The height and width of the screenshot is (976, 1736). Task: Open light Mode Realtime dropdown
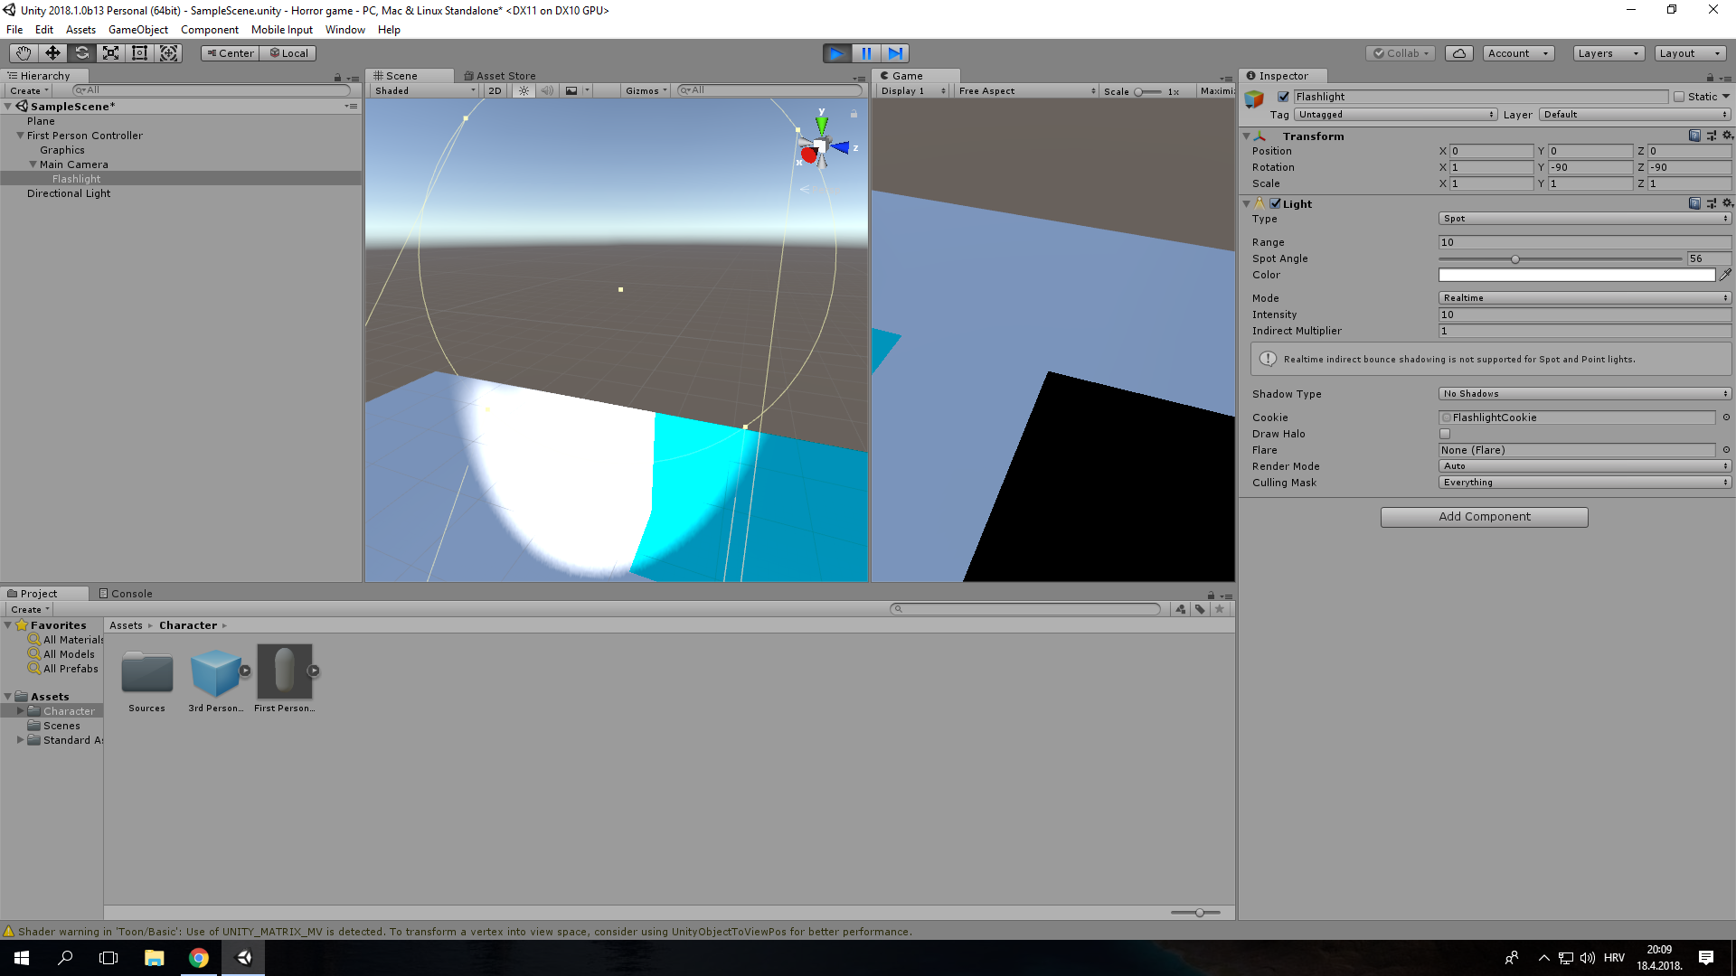(1585, 298)
